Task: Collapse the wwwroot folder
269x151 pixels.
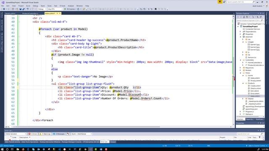Action: [x=240, y=37]
